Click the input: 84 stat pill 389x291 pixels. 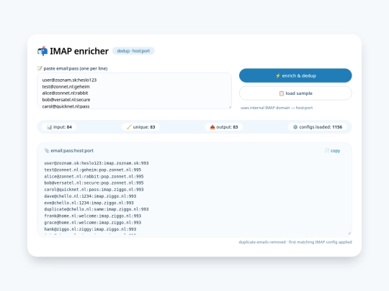(59, 127)
